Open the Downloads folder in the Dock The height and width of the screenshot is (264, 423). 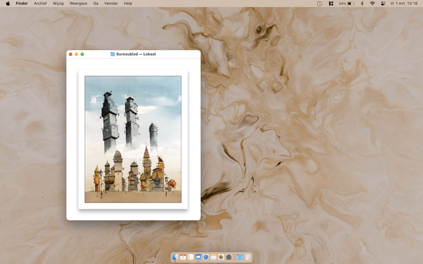click(240, 257)
